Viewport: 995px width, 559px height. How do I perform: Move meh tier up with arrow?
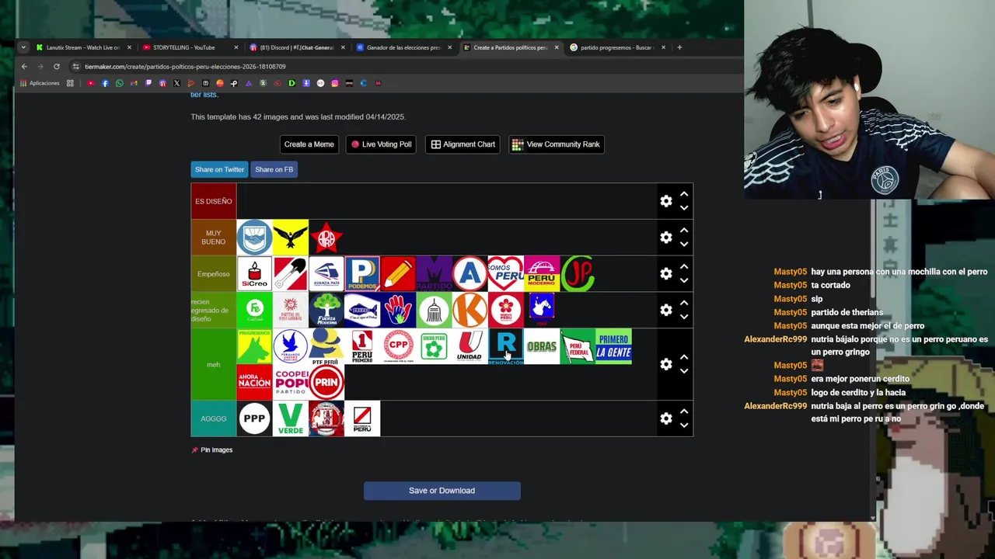tap(684, 357)
